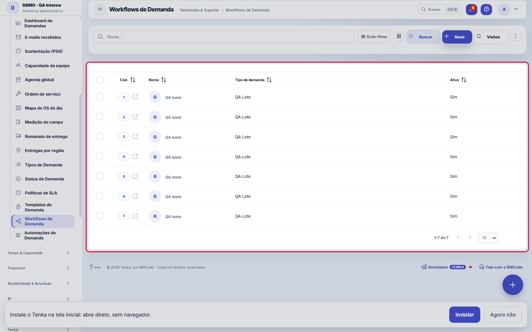Toggle the select-all checkbox in table header

(x=99, y=80)
